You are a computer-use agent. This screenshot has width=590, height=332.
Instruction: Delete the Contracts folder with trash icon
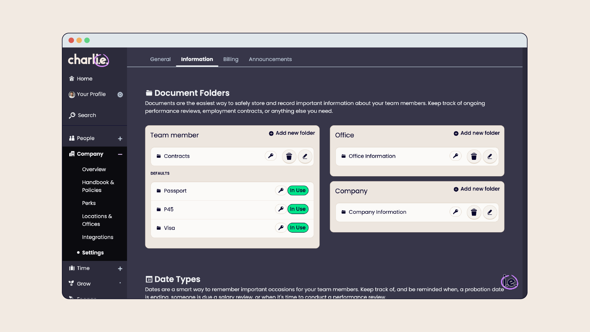coord(289,156)
